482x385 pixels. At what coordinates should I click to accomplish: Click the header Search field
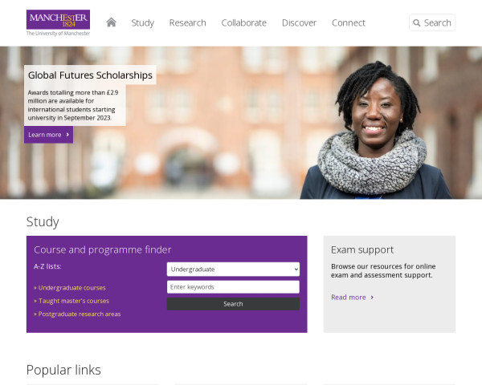(x=432, y=22)
